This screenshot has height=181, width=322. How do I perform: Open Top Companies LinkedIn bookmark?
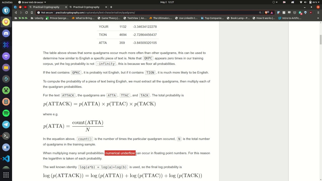[212, 18]
